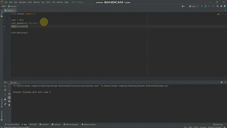Click main.py in the breadcrumb bar

(12, 6)
